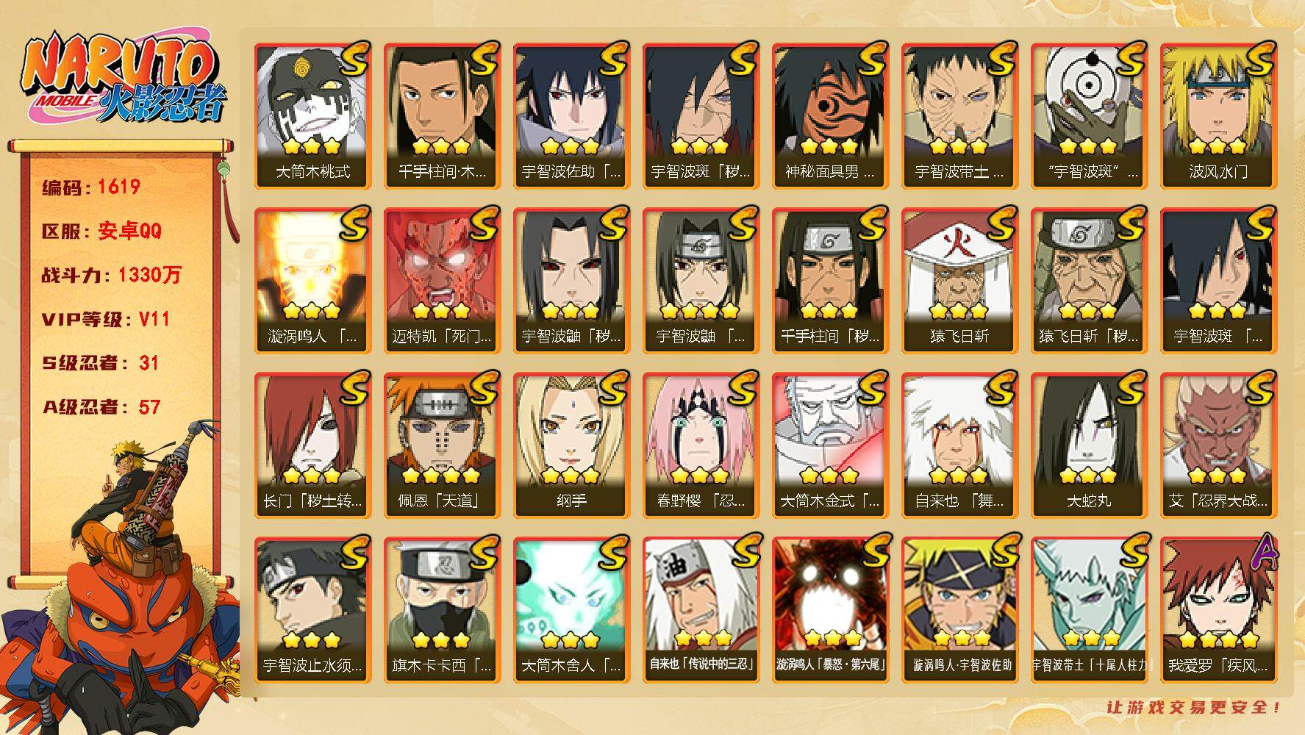Select the 漩涡鸣人「暴怒·第六尾」 card
The height and width of the screenshot is (735, 1305).
830,610
